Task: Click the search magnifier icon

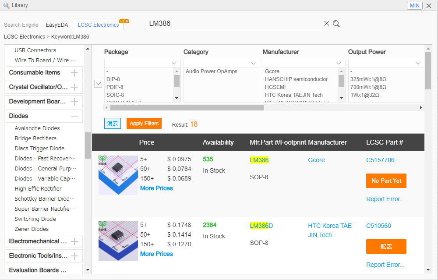Action: coord(336,24)
